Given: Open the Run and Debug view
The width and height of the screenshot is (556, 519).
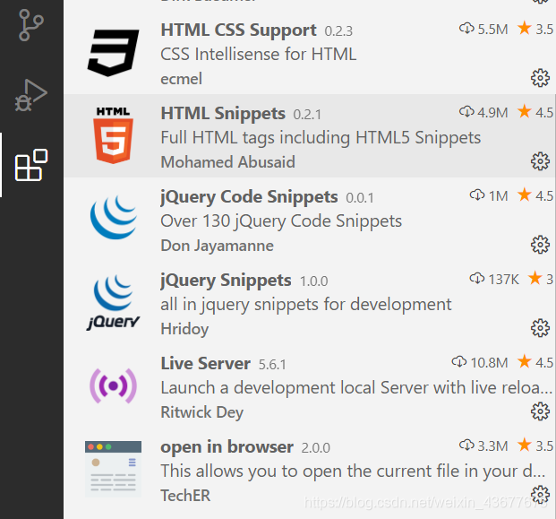Looking at the screenshot, I should pyautogui.click(x=30, y=95).
